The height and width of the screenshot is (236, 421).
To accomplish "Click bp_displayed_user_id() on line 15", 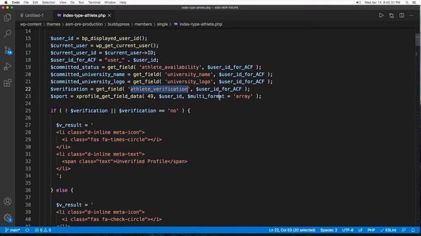I will [113, 38].
